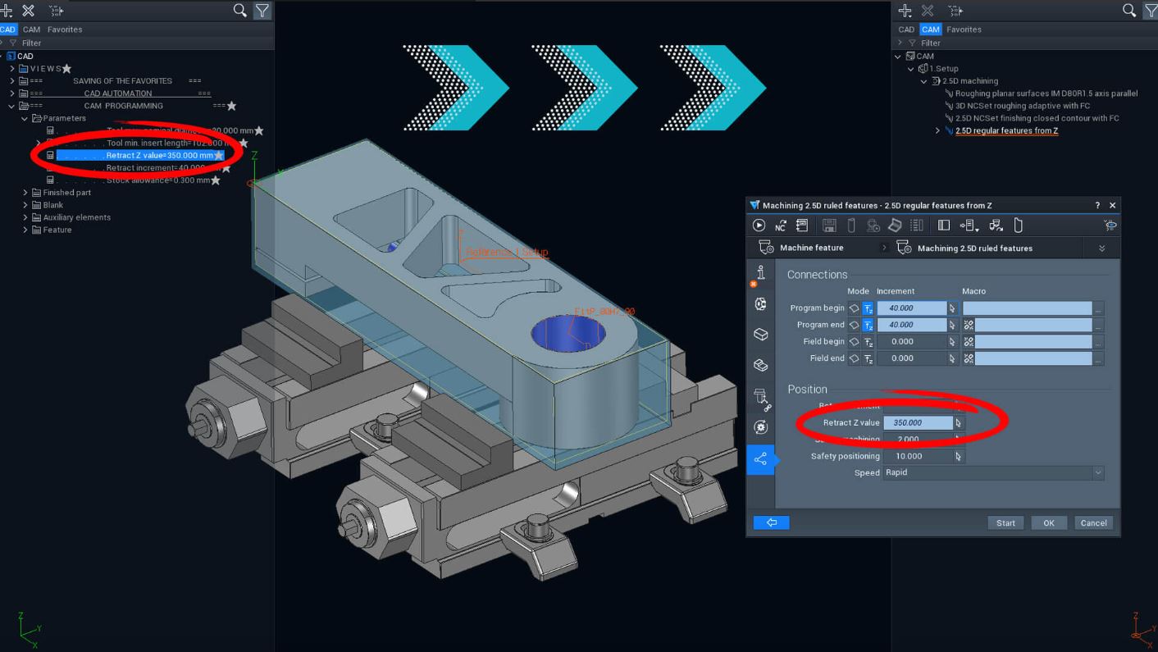Select the highlighted connections icon in the dialog sidebar
Viewport: 1158px width, 652px height.
(760, 459)
